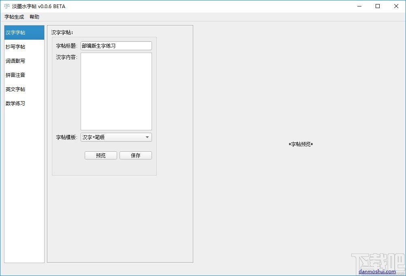Open 数学练习 in the sidebar
The image size is (406, 276).
24,104
